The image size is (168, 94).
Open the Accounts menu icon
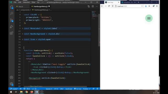tap(12, 77)
